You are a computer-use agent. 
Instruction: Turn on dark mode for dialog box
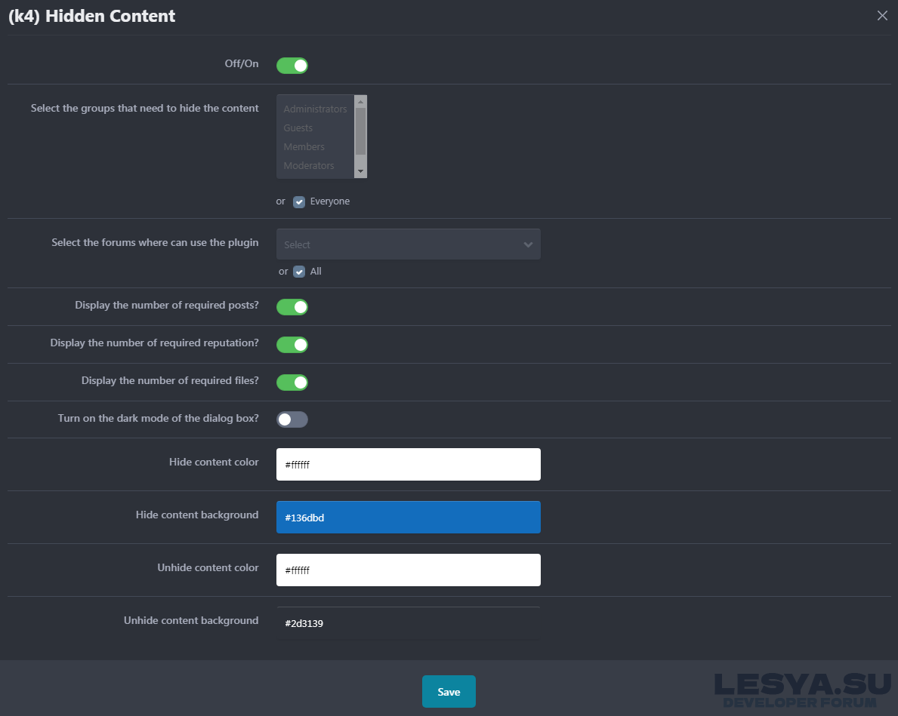(x=292, y=419)
